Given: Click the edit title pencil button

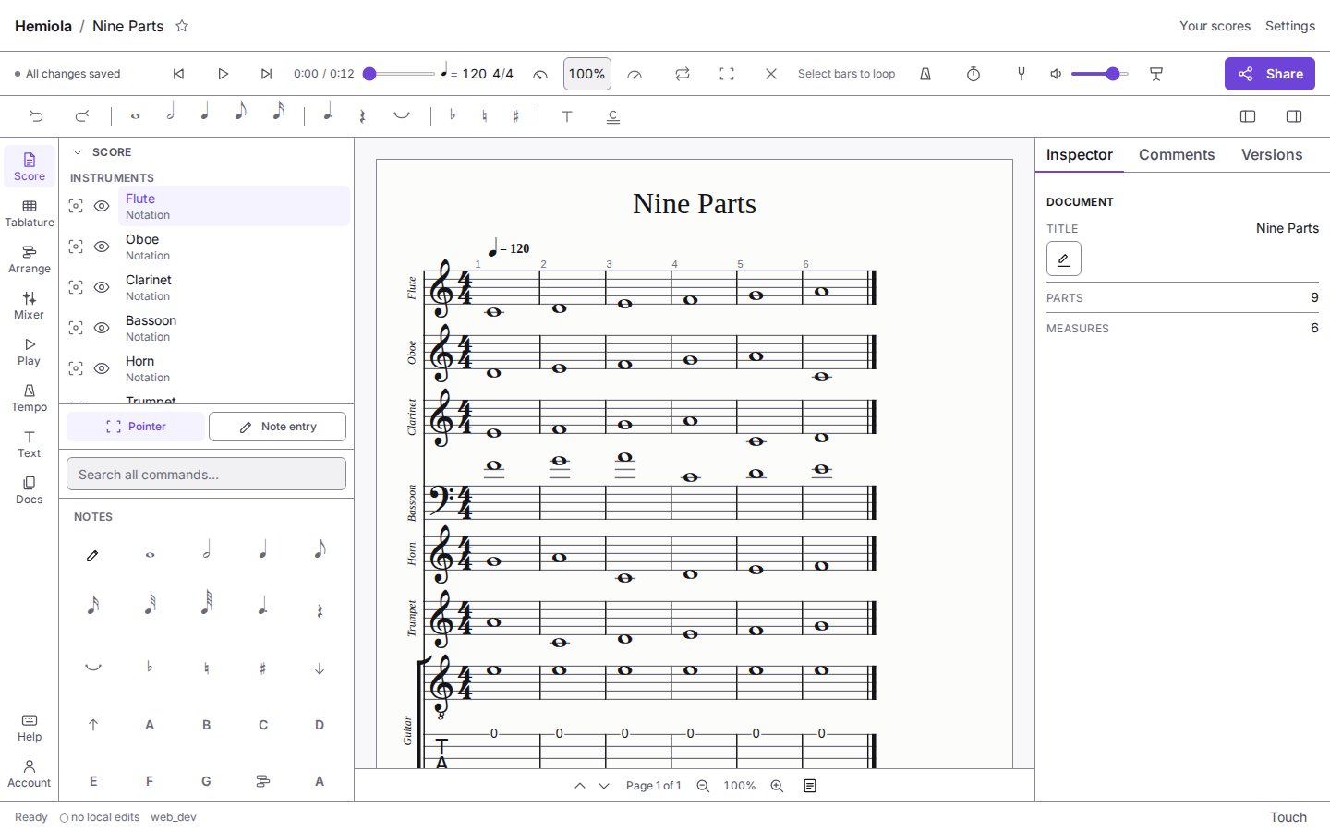Looking at the screenshot, I should pyautogui.click(x=1064, y=259).
